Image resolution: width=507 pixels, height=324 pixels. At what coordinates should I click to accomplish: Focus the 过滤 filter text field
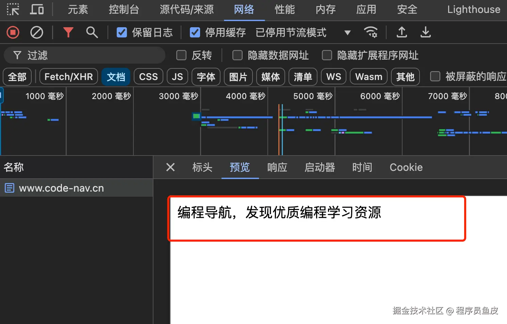[x=84, y=55]
